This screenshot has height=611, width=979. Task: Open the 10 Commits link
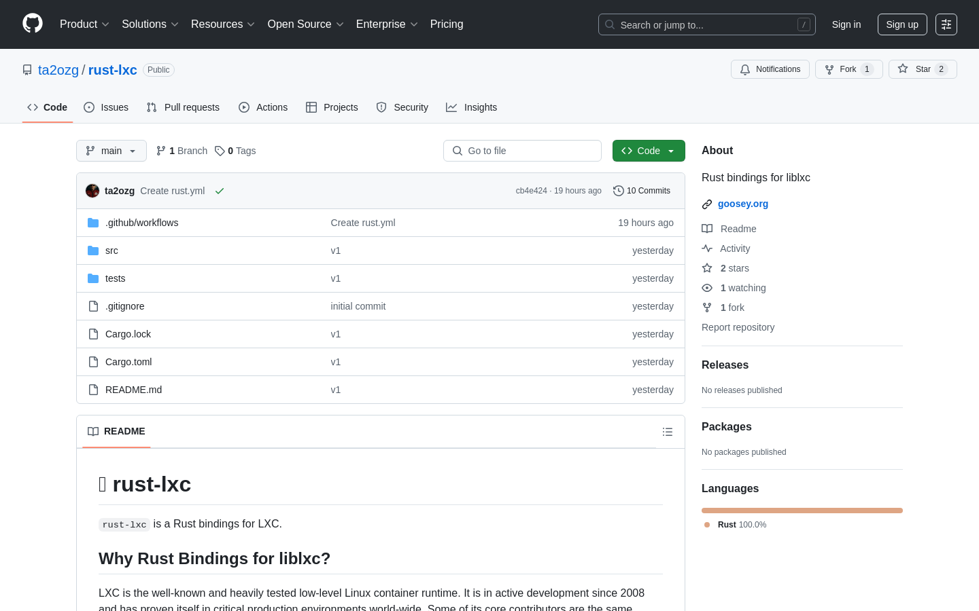[642, 191]
